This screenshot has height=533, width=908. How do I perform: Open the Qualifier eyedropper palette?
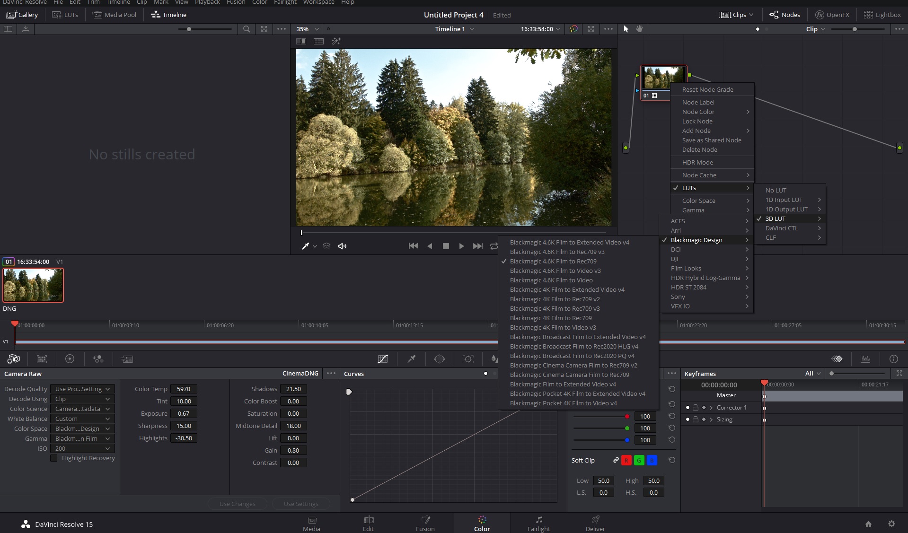[412, 359]
